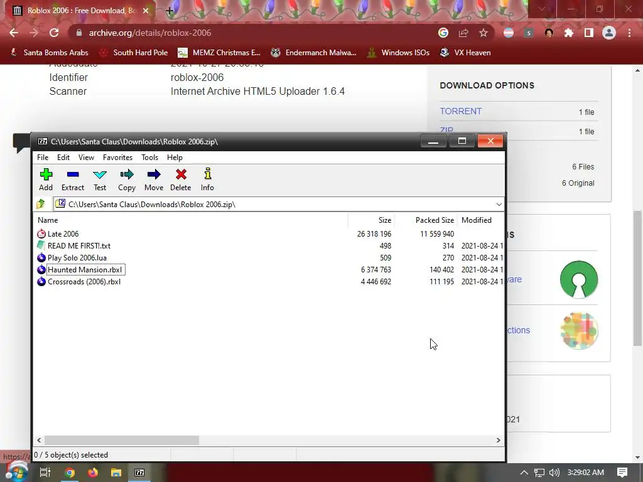This screenshot has height=482, width=643.
Task: Click the left scroll arrow in 7-Zip
Action: [39, 440]
